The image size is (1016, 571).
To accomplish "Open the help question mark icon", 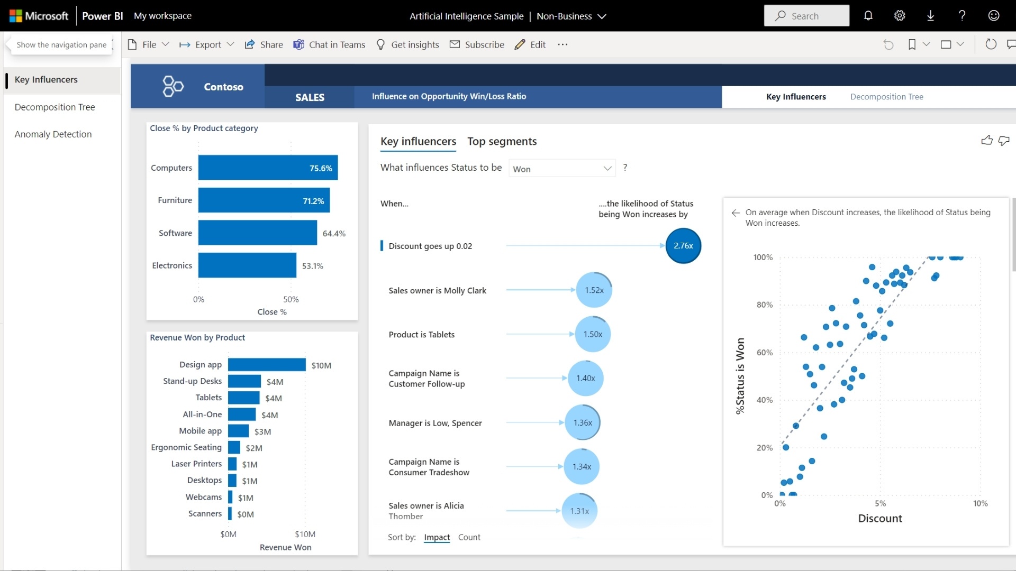I will tap(962, 16).
